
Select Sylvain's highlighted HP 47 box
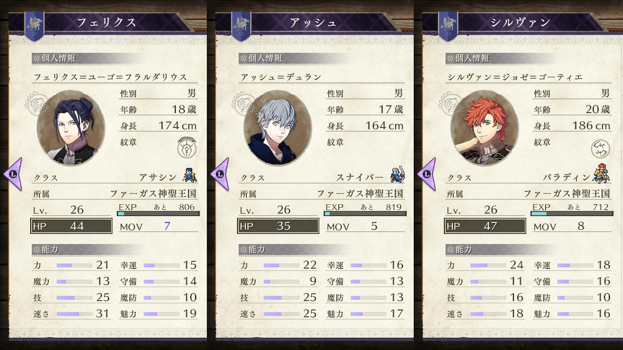pos(485,226)
